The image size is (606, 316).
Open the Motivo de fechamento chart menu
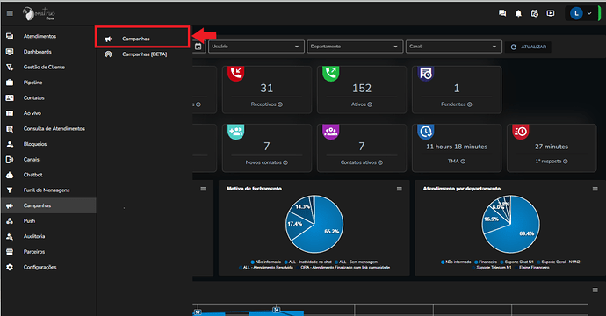[400, 189]
